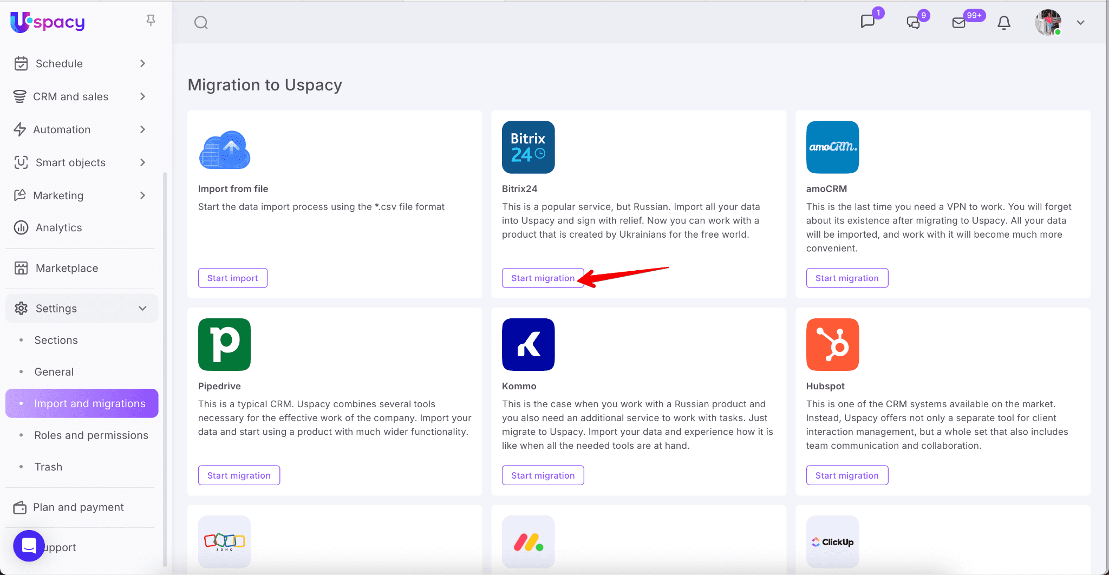Viewport: 1109px width, 575px height.
Task: Pin the sidebar with pin icon
Action: [x=151, y=21]
